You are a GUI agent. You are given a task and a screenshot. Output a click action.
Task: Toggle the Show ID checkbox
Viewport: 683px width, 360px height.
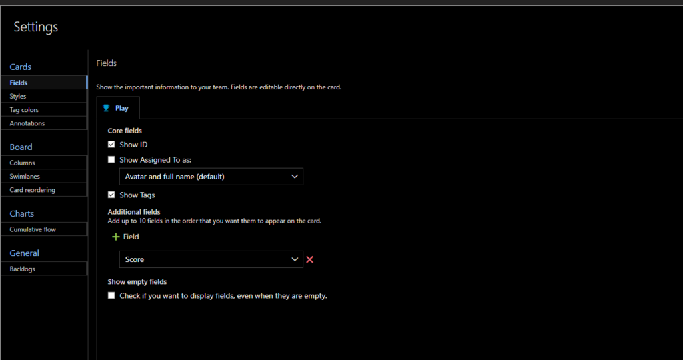click(111, 145)
